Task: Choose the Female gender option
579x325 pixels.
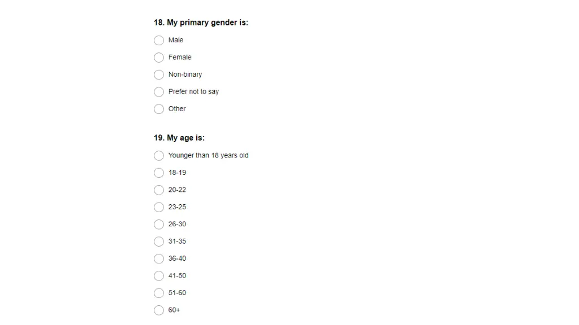Action: coord(159,58)
